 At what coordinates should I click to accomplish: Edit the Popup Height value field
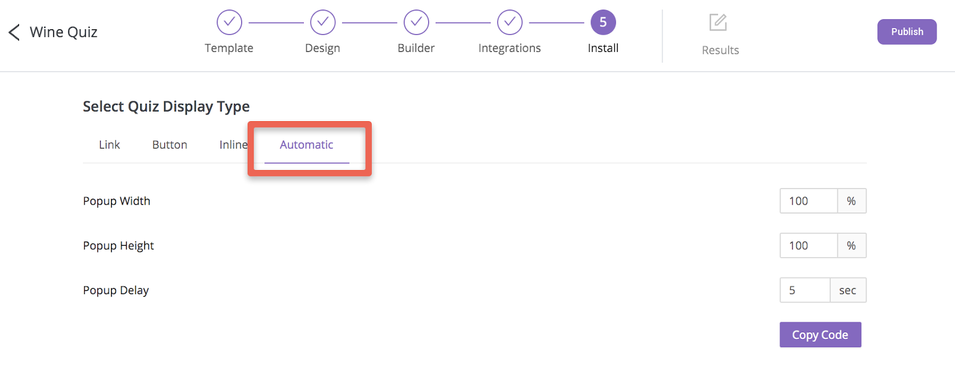[809, 246]
